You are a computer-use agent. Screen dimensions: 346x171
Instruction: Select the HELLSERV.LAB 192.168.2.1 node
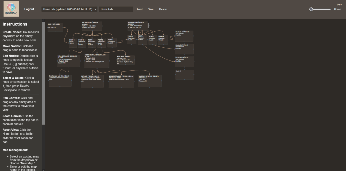coord(69,61)
